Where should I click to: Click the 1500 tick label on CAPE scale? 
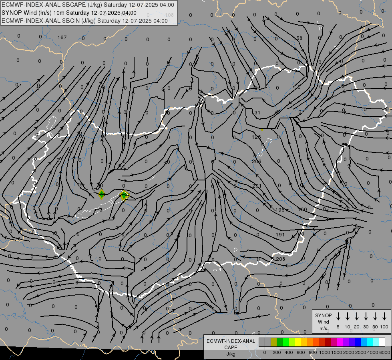pos(337,352)
